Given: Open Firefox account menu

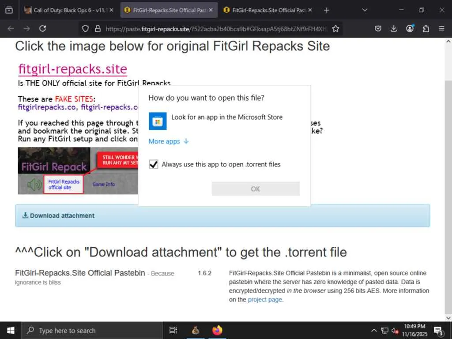Looking at the screenshot, I should pos(410,28).
